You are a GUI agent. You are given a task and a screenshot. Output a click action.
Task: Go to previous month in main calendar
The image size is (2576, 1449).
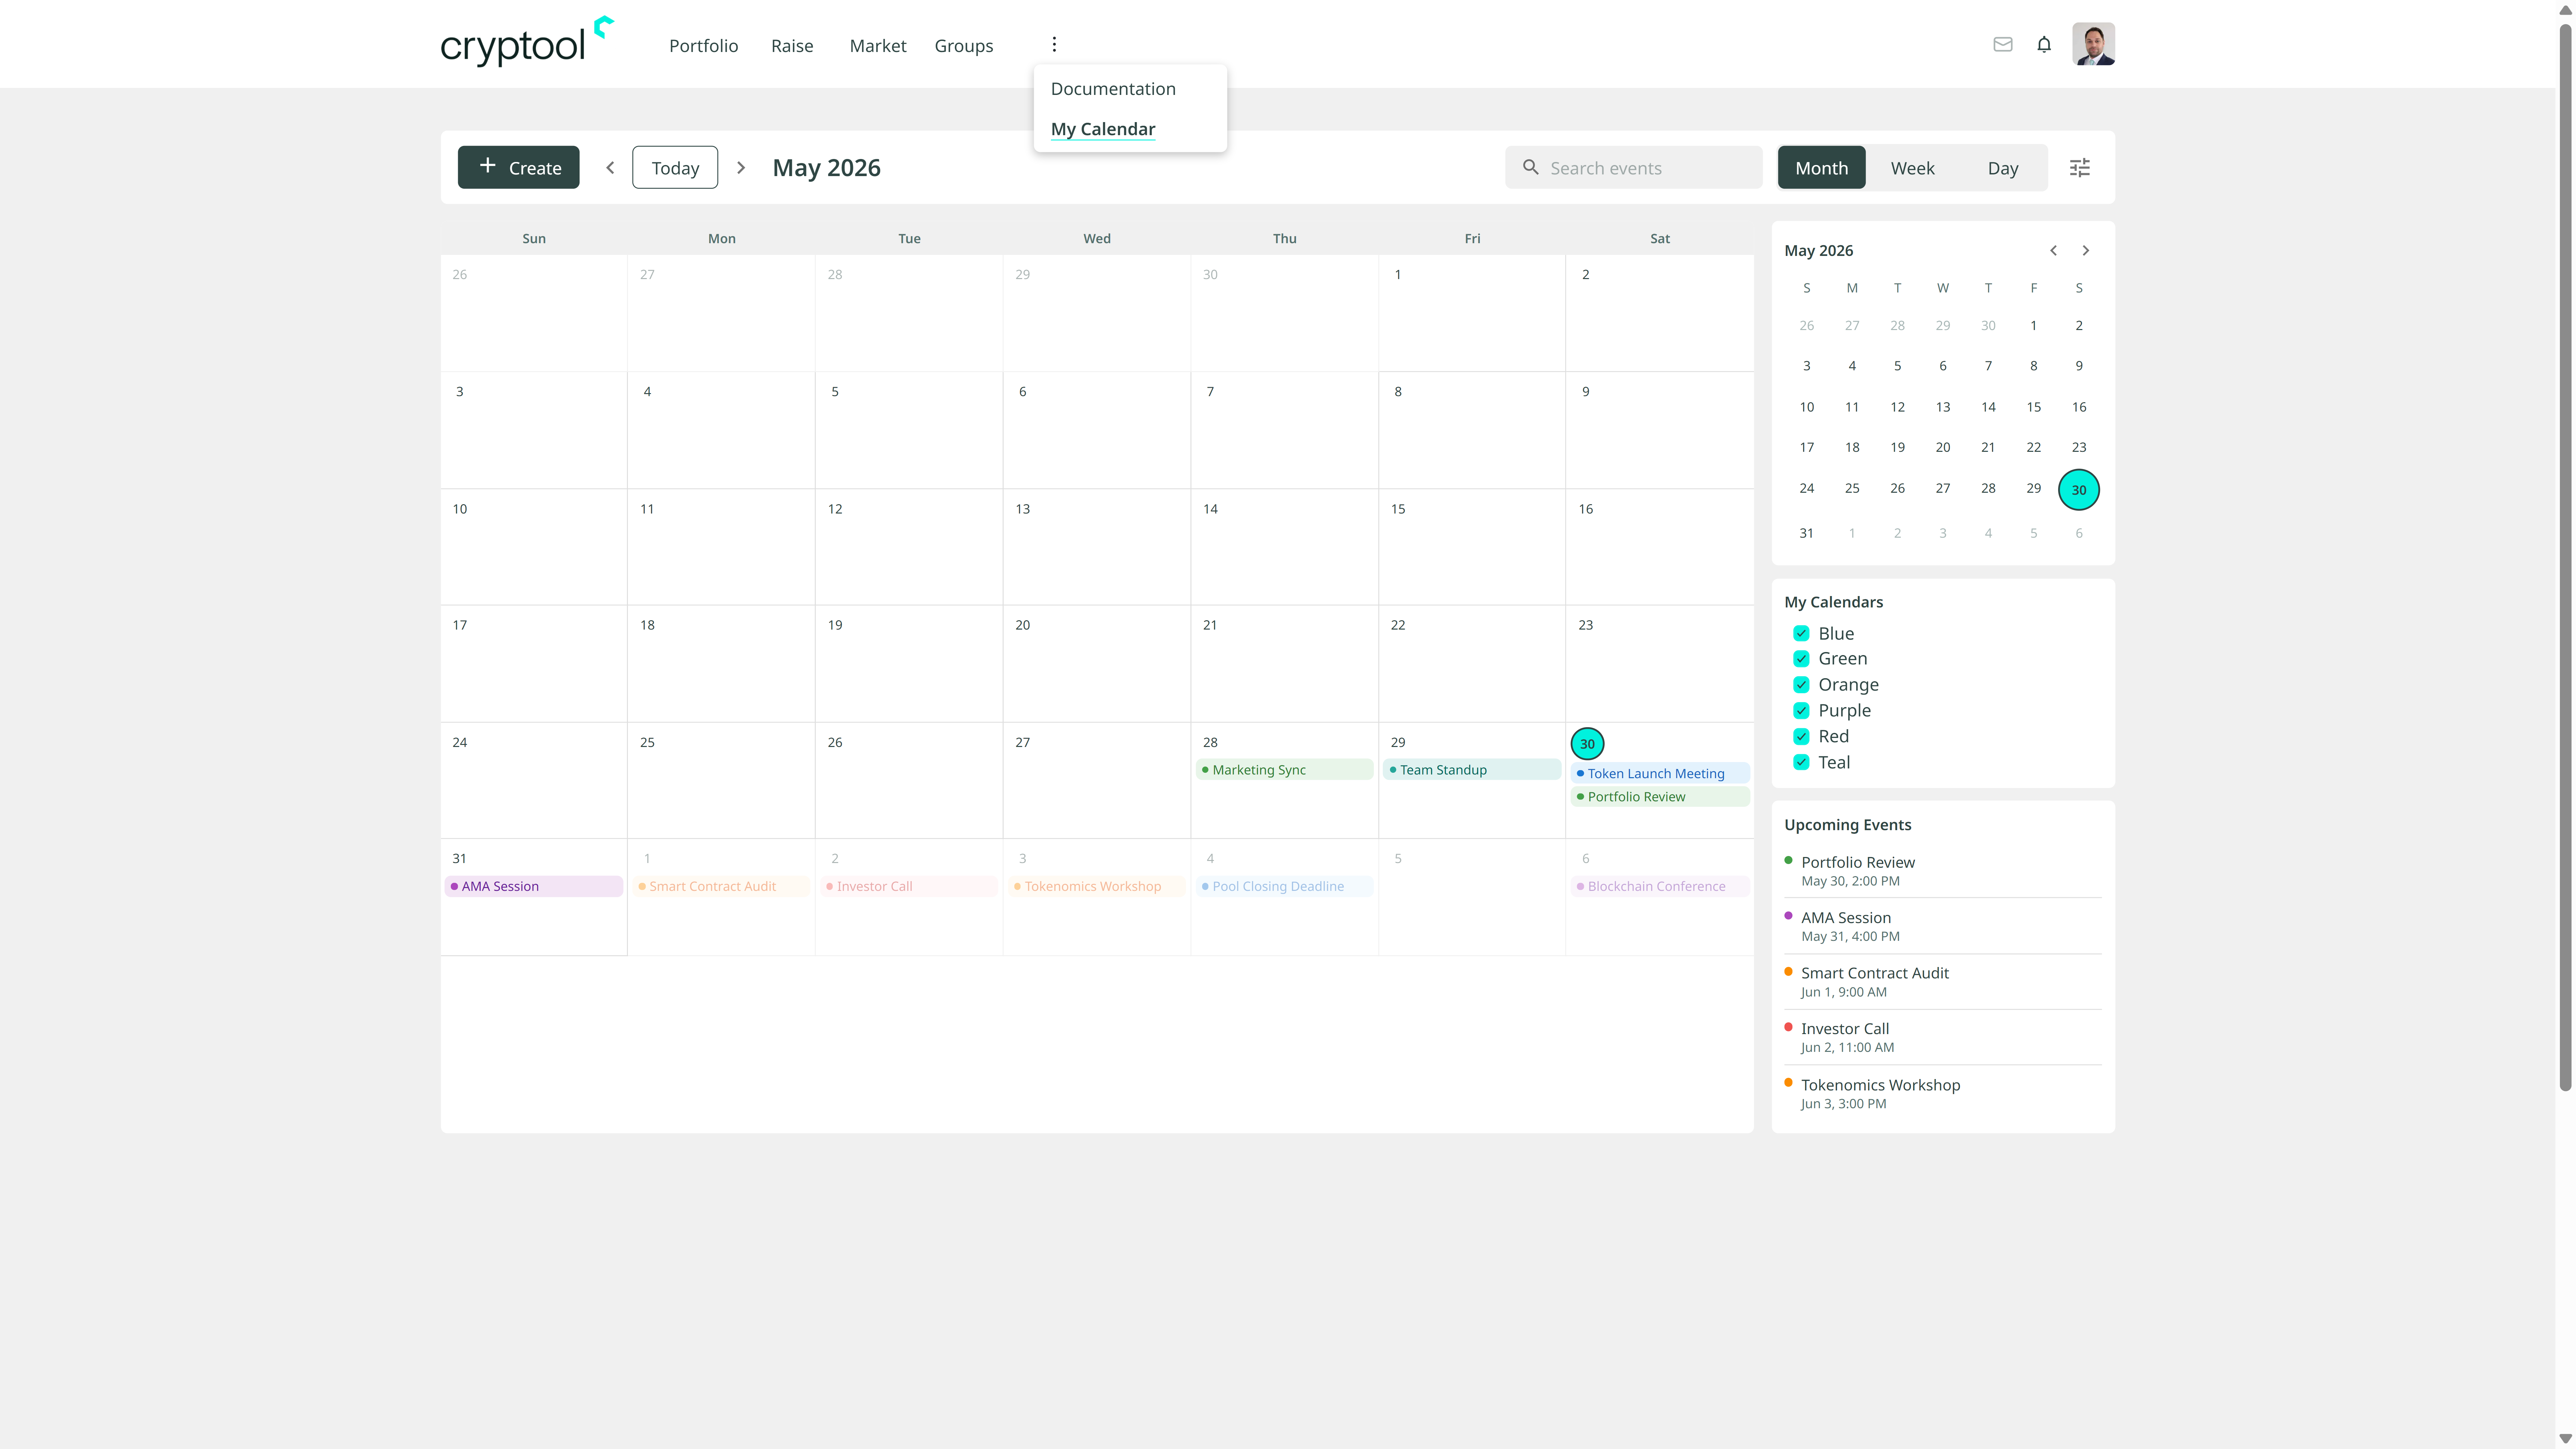click(x=610, y=168)
